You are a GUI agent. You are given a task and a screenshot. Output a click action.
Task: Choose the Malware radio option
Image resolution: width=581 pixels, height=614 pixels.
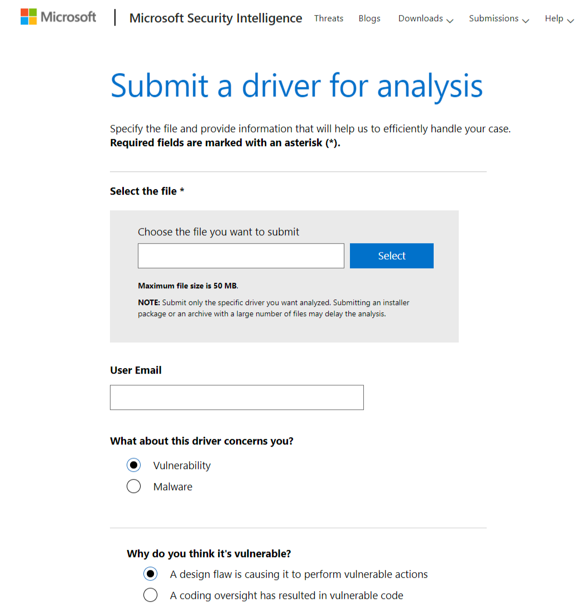[x=134, y=486]
